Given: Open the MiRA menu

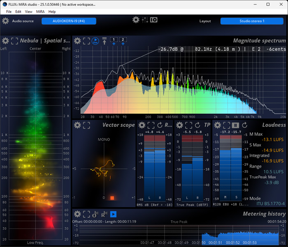Looking at the screenshot, I should (x=40, y=11).
